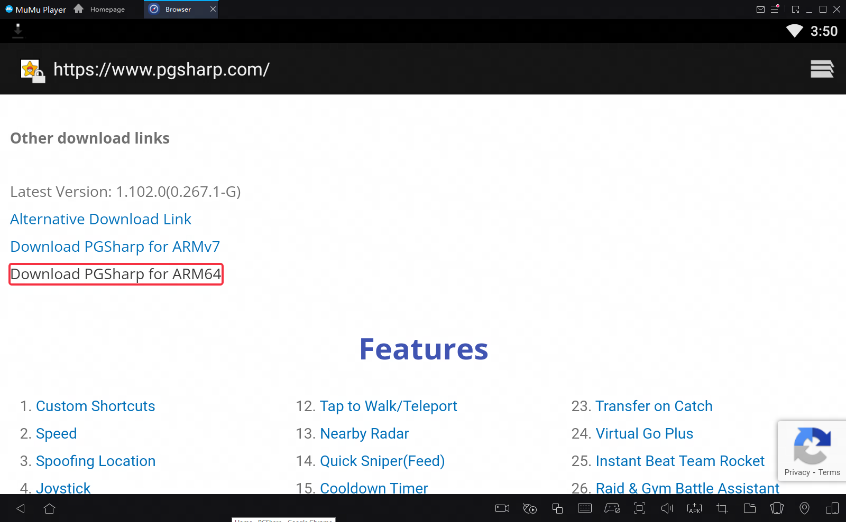This screenshot has height=522, width=846.
Task: Click Download PGSharp for ARM64
Action: (x=116, y=274)
